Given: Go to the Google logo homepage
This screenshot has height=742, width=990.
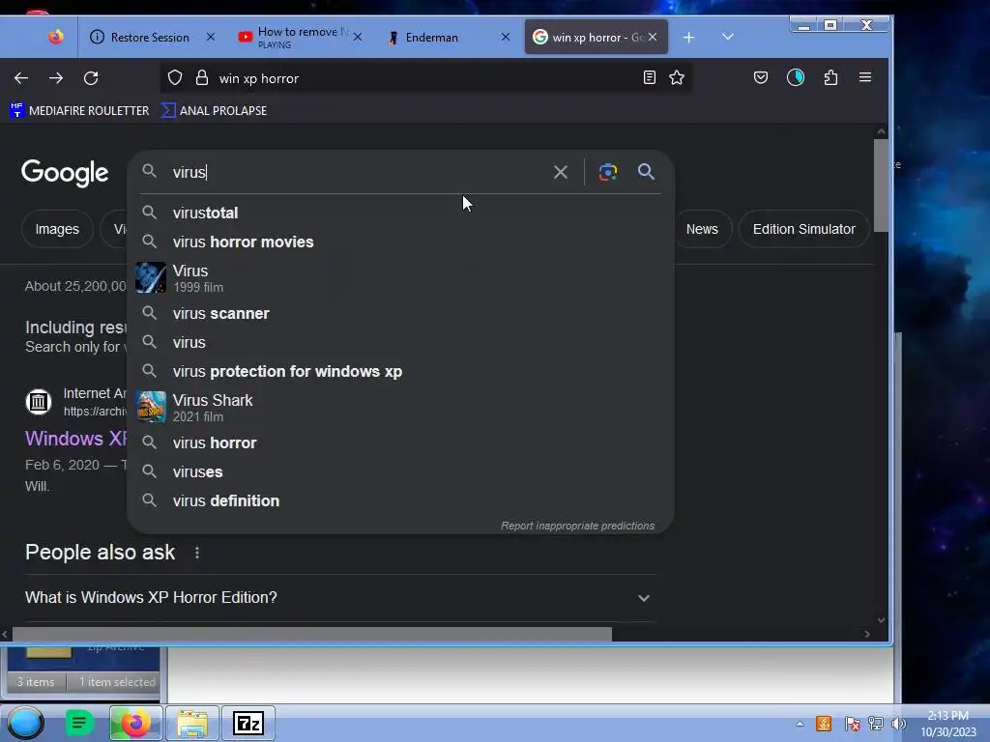Looking at the screenshot, I should (x=65, y=172).
